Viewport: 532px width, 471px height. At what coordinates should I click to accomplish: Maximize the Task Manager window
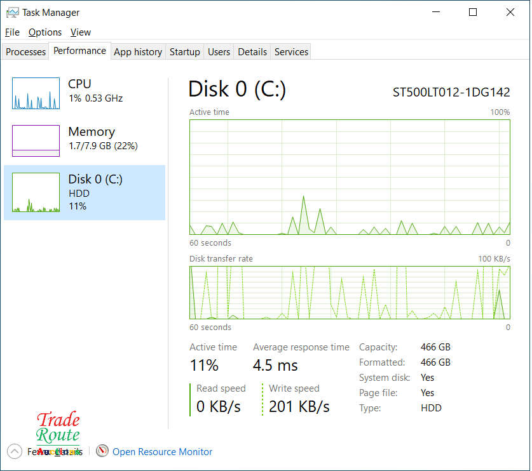473,12
